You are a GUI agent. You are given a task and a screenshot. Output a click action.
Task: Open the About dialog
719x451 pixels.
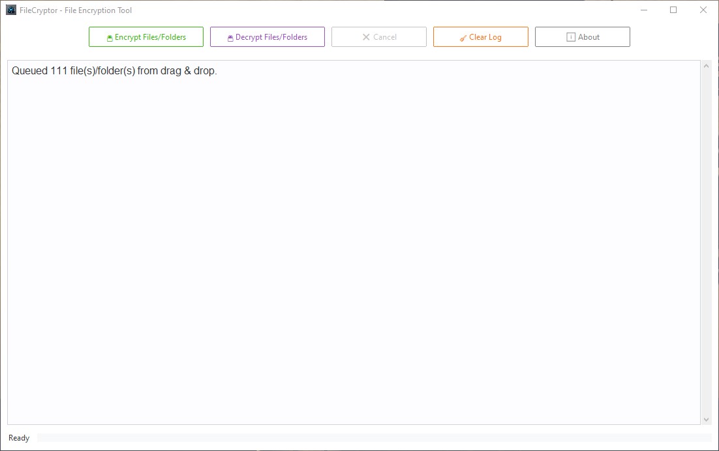(582, 37)
